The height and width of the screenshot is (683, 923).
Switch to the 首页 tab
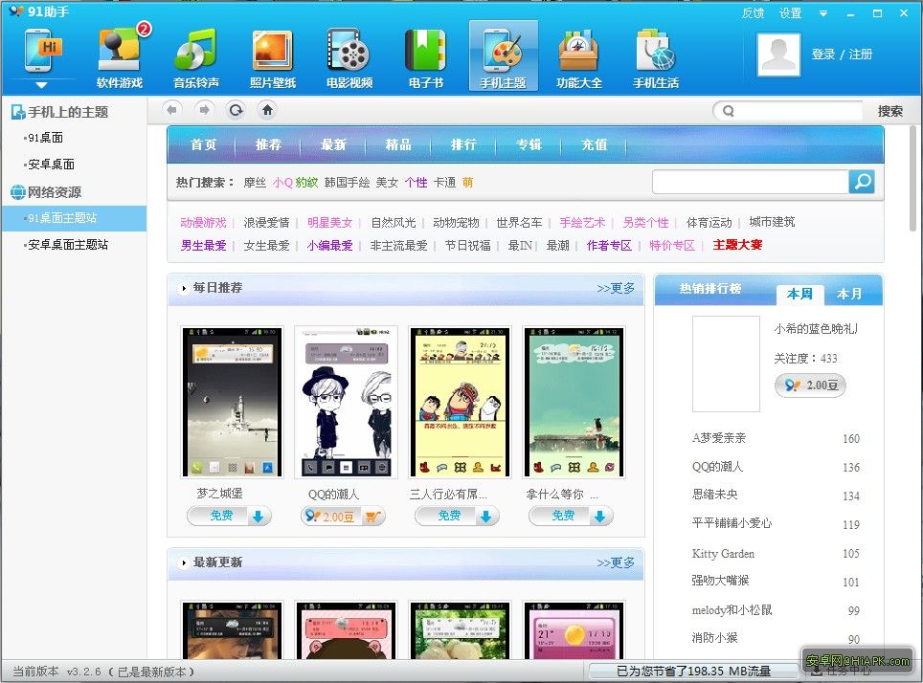coord(203,144)
